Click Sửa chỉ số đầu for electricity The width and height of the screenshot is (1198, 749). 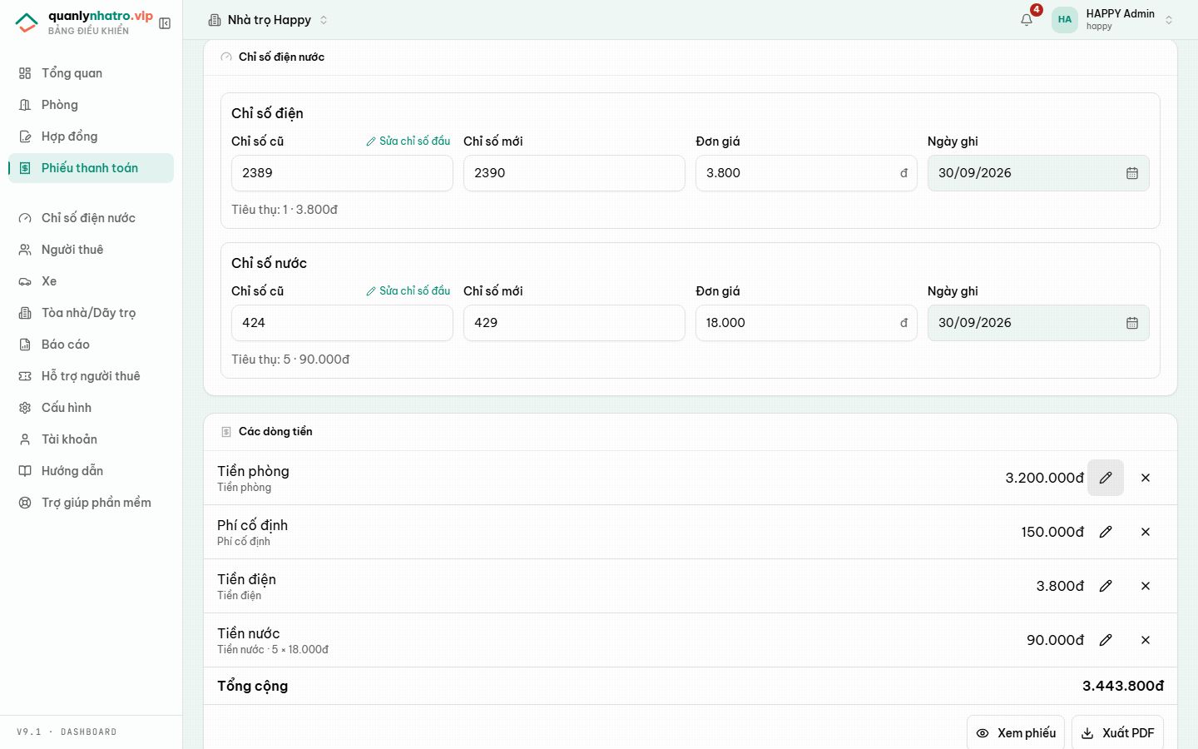408,141
